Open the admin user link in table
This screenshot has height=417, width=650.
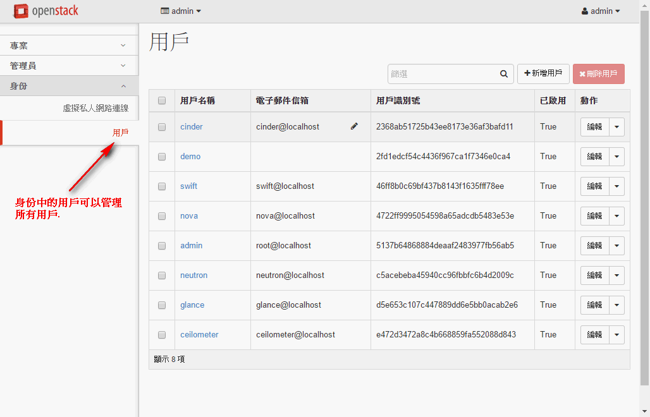coord(191,246)
